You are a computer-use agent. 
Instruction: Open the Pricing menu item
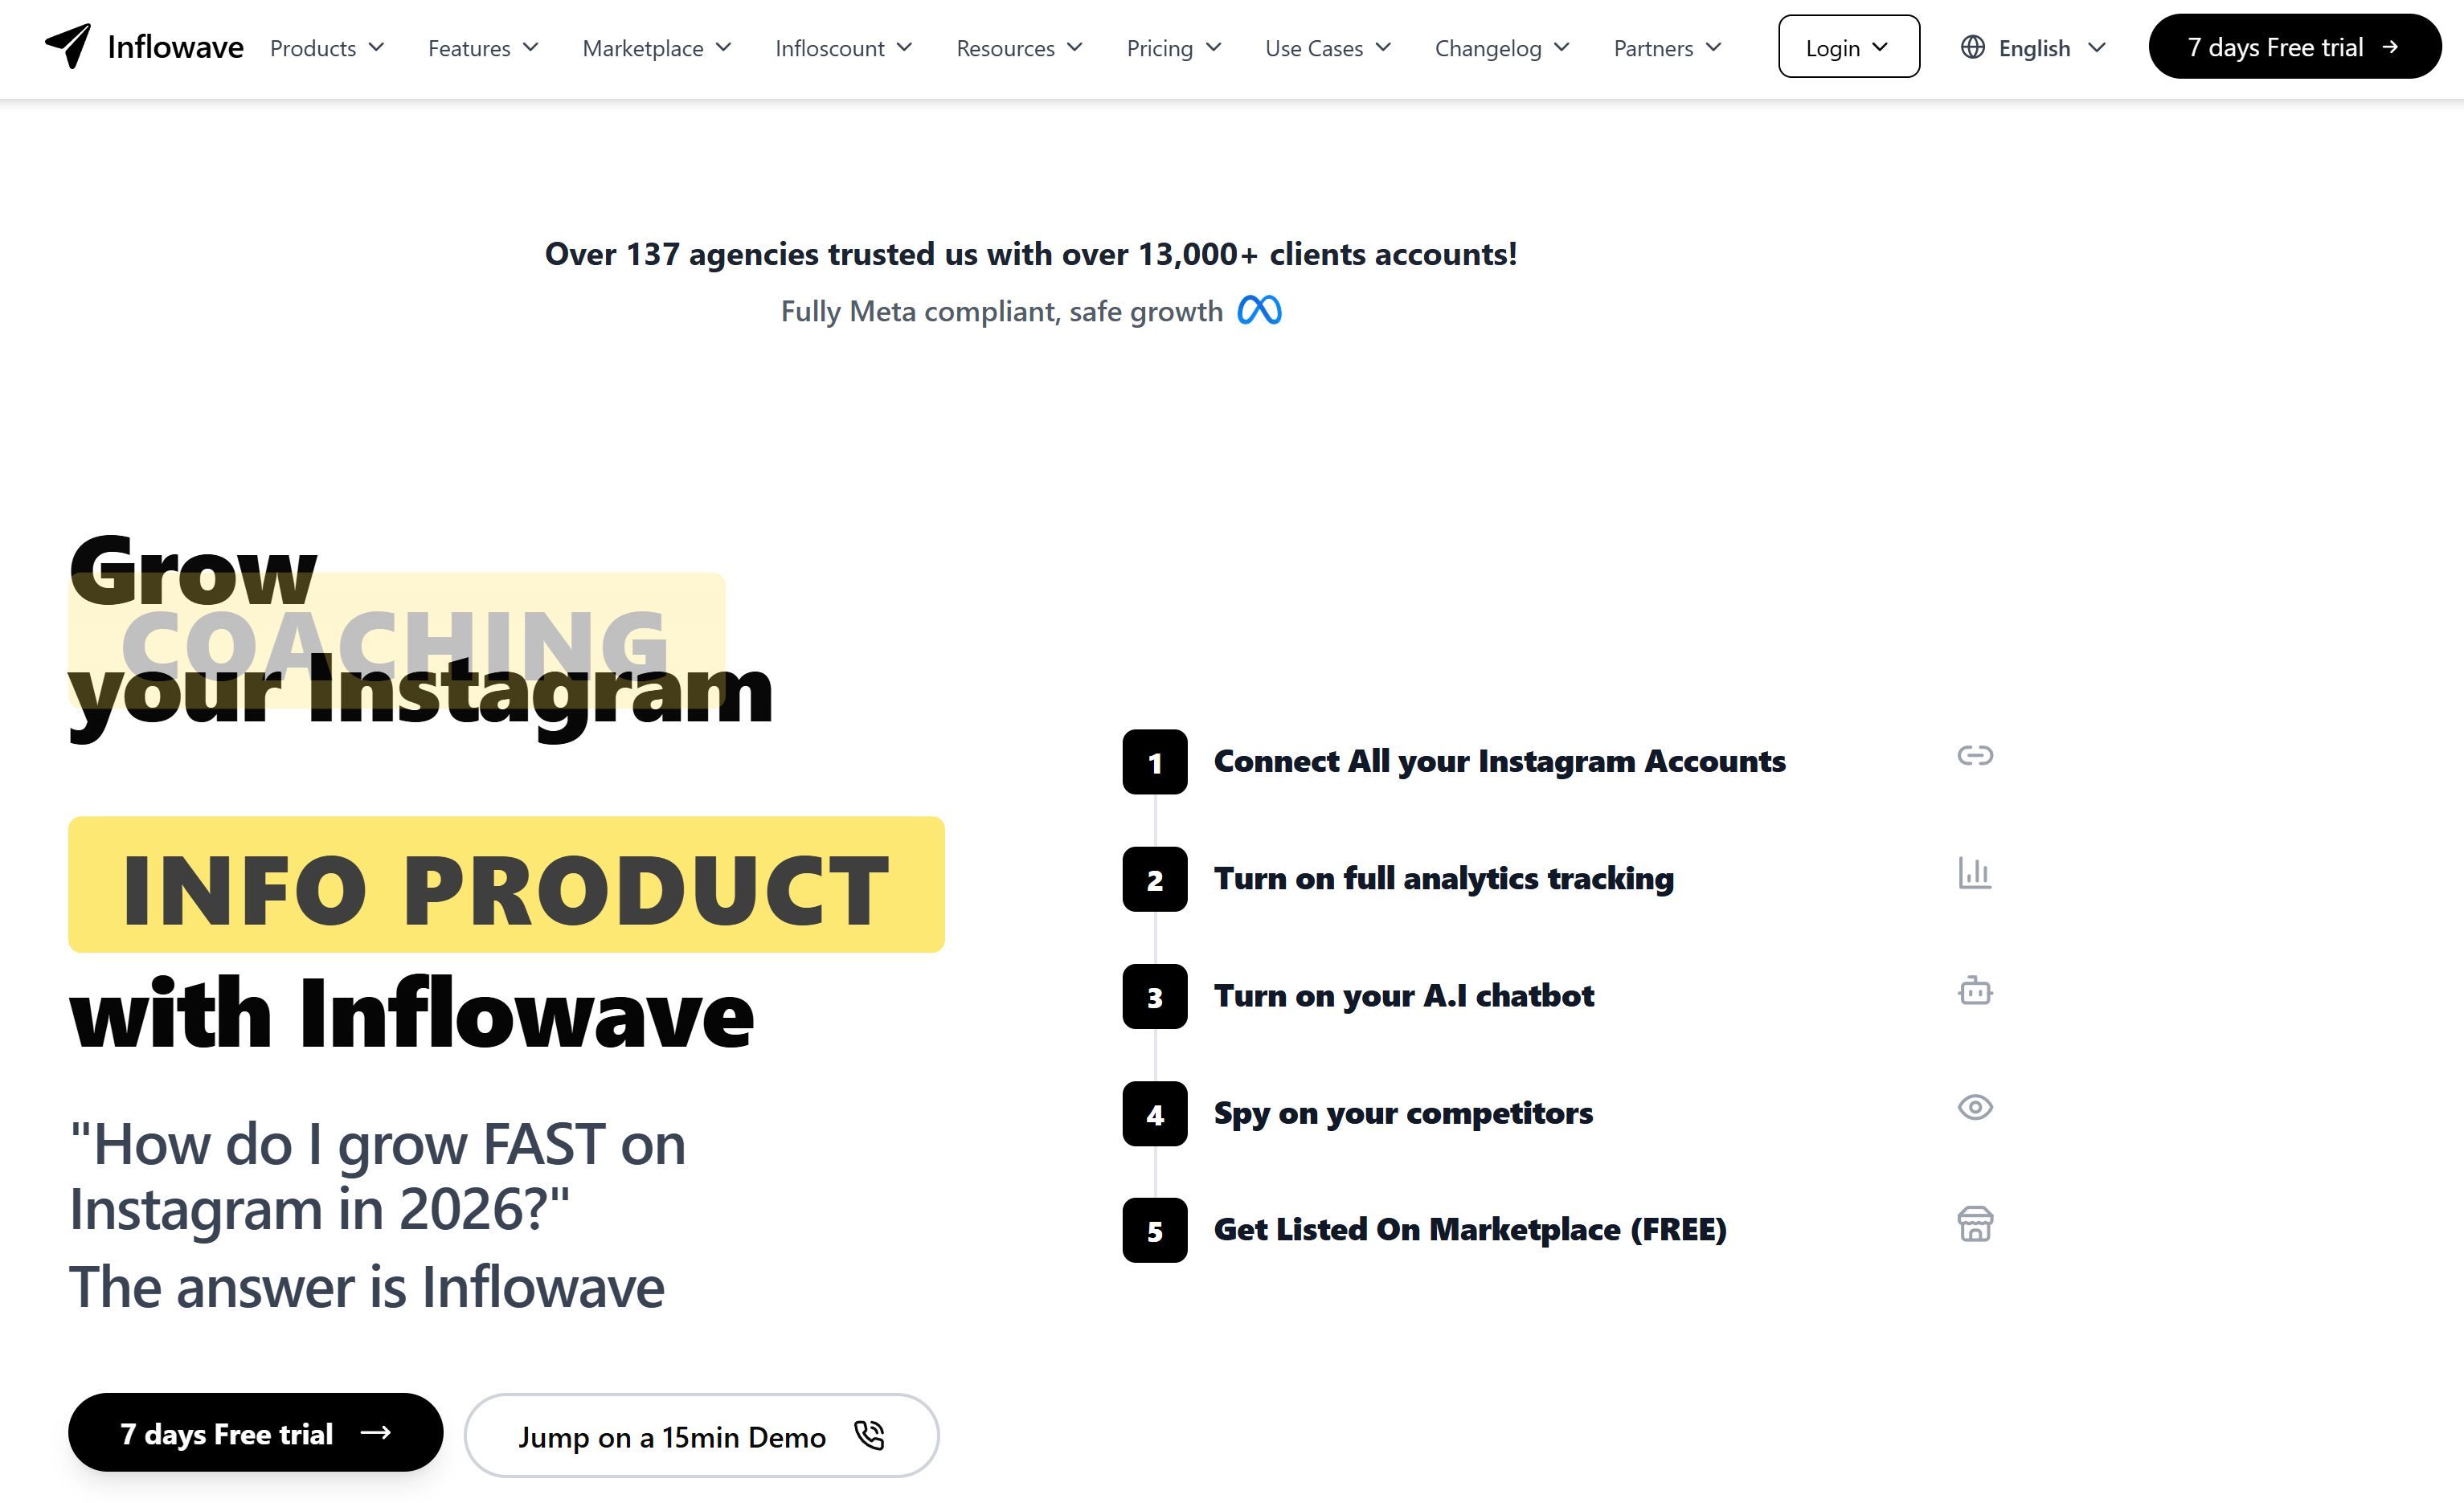1174,48
